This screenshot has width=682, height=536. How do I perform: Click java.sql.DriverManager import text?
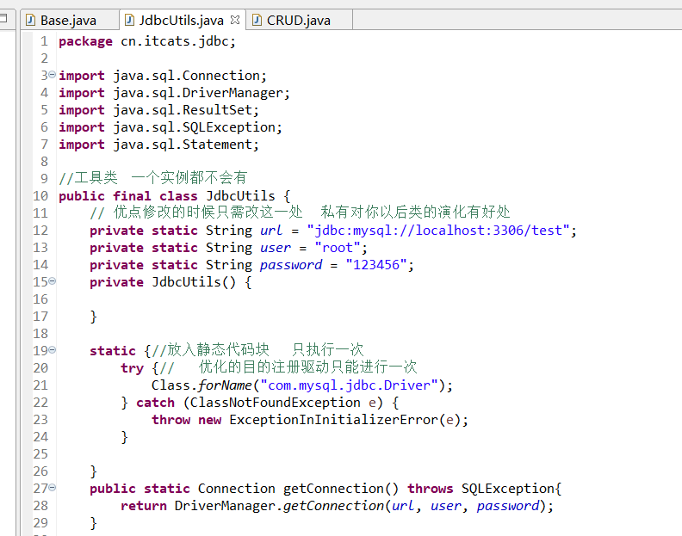click(x=201, y=93)
